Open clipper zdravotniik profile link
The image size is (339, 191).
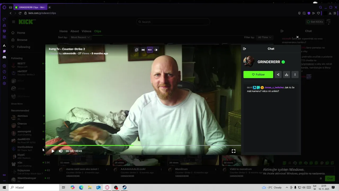[69, 53]
